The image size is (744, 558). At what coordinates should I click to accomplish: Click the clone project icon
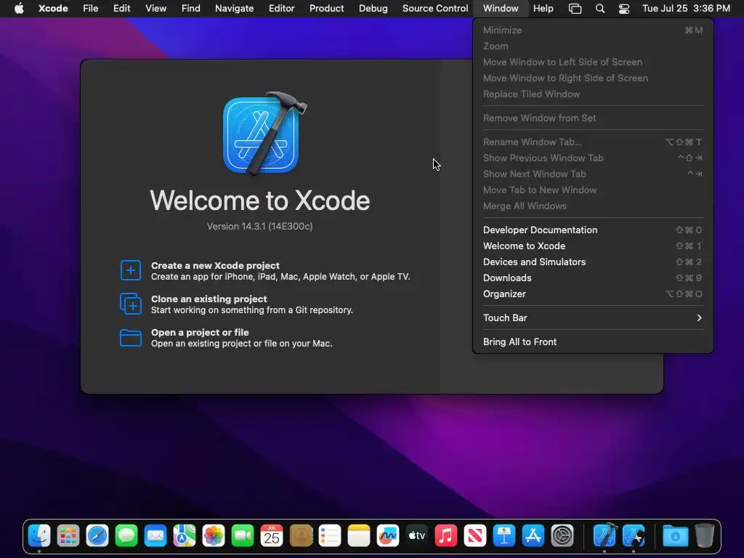point(131,304)
